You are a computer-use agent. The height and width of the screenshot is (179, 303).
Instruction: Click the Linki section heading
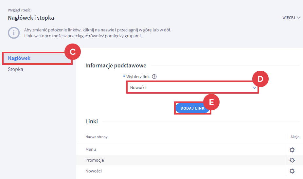point(92,121)
